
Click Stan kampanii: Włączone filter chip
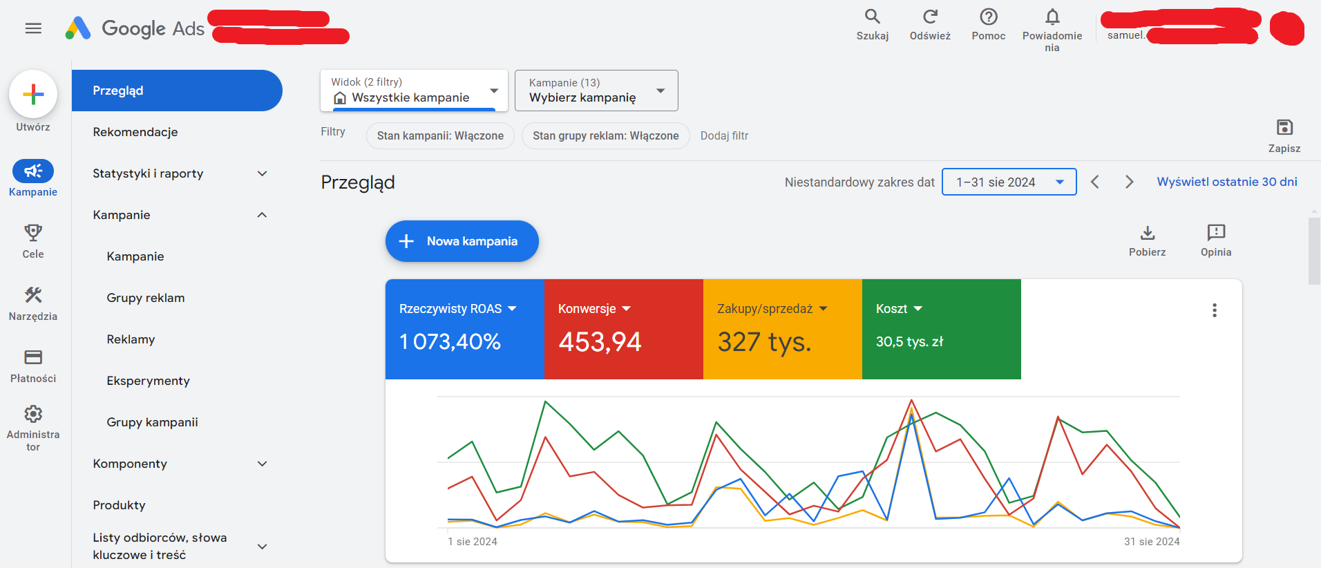tap(440, 135)
